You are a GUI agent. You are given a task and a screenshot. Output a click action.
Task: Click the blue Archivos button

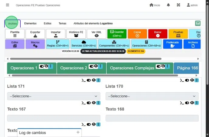coord(192,44)
